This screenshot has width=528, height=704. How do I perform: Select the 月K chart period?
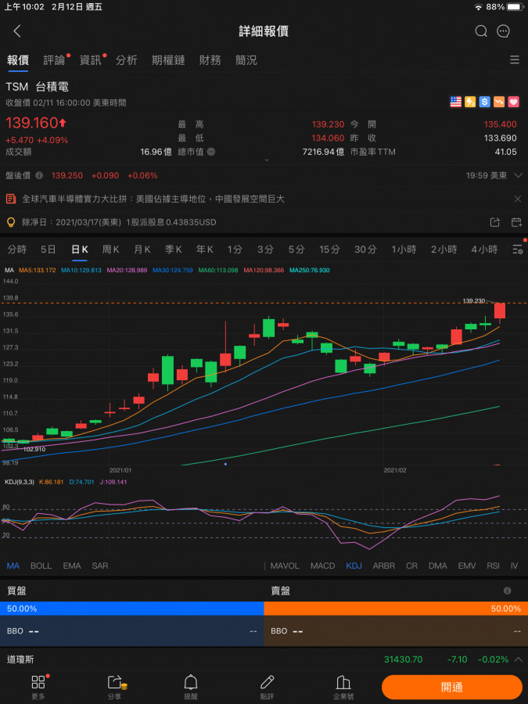(142, 250)
